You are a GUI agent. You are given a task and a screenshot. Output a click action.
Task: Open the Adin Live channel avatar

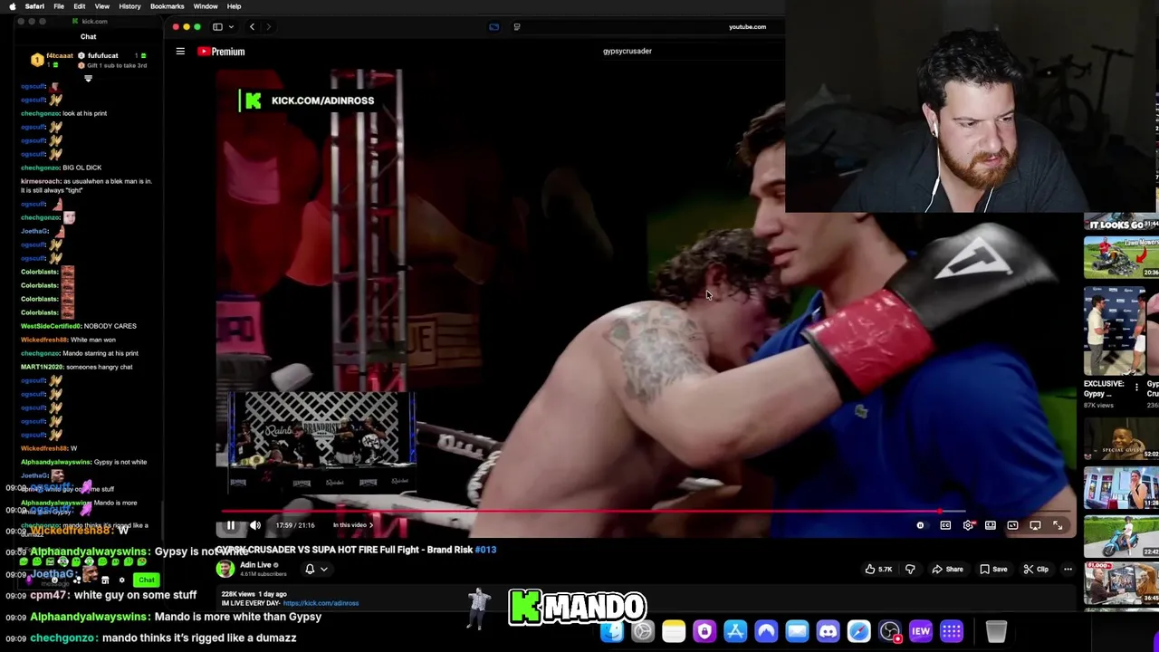(225, 569)
